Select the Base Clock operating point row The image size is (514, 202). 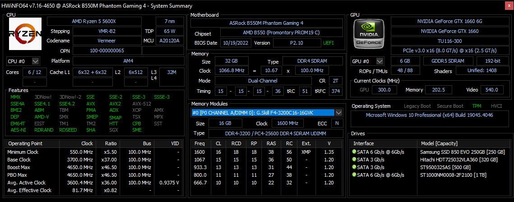pos(93,160)
